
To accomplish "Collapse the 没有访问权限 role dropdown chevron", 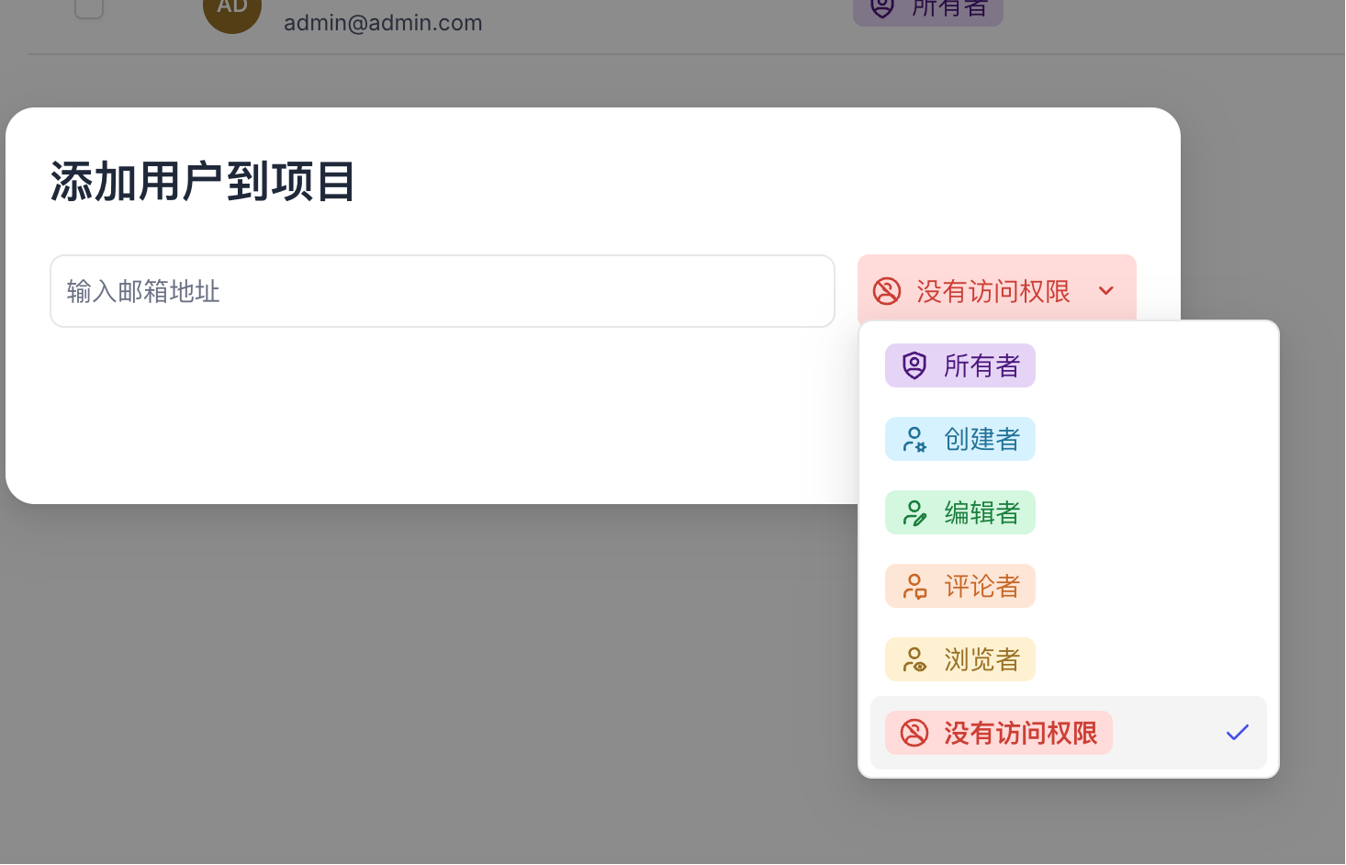I will 1106,291.
